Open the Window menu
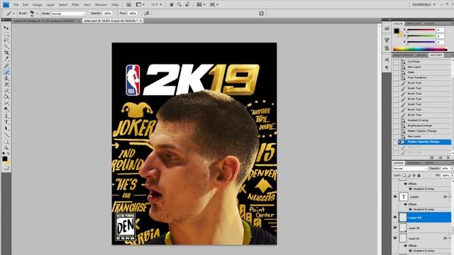 click(x=101, y=5)
